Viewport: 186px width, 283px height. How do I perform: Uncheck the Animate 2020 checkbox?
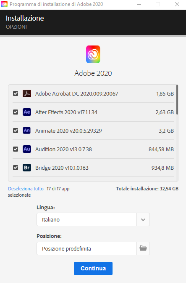click(x=16, y=131)
